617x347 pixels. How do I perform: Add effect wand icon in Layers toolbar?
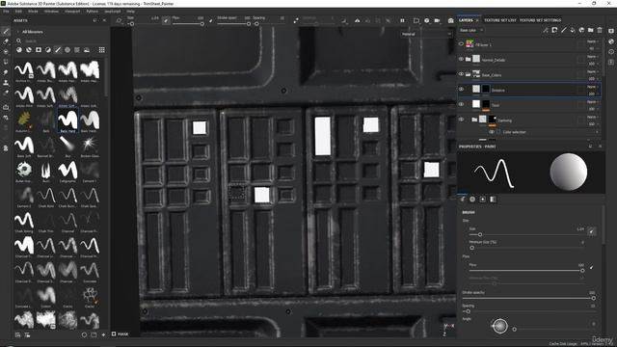(x=546, y=30)
